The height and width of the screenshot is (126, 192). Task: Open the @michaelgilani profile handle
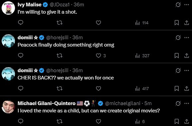pyautogui.click(x=122, y=103)
